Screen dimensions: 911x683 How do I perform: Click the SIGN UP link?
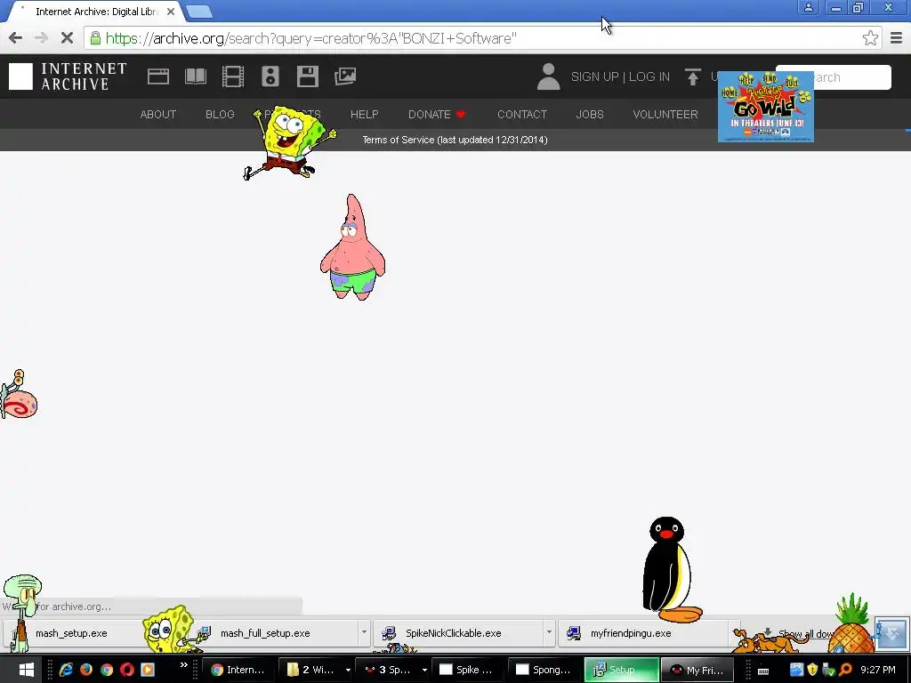click(594, 76)
